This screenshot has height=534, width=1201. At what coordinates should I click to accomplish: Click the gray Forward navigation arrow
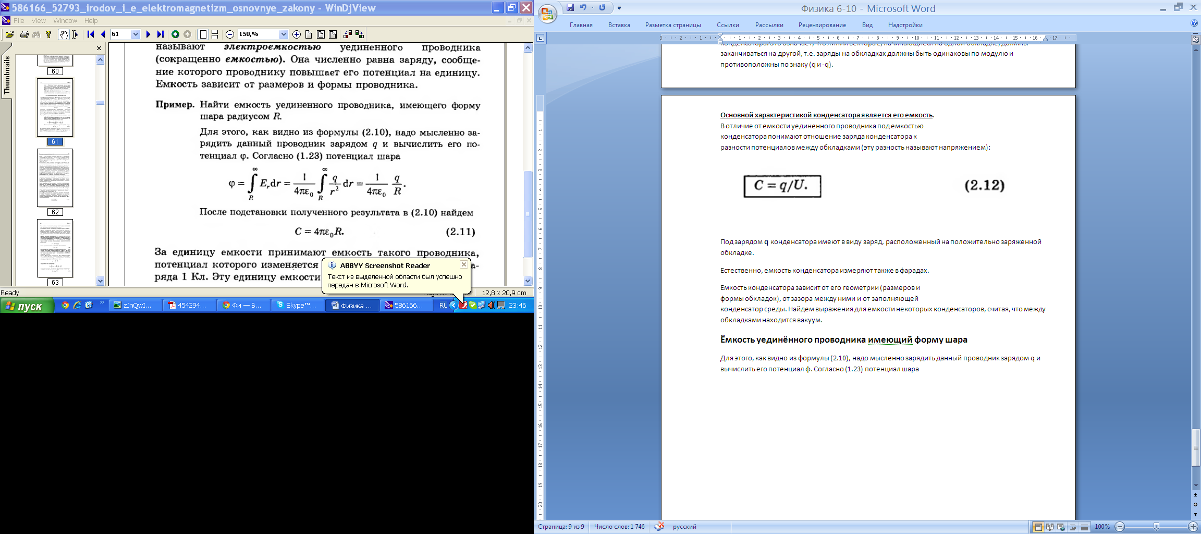point(188,34)
